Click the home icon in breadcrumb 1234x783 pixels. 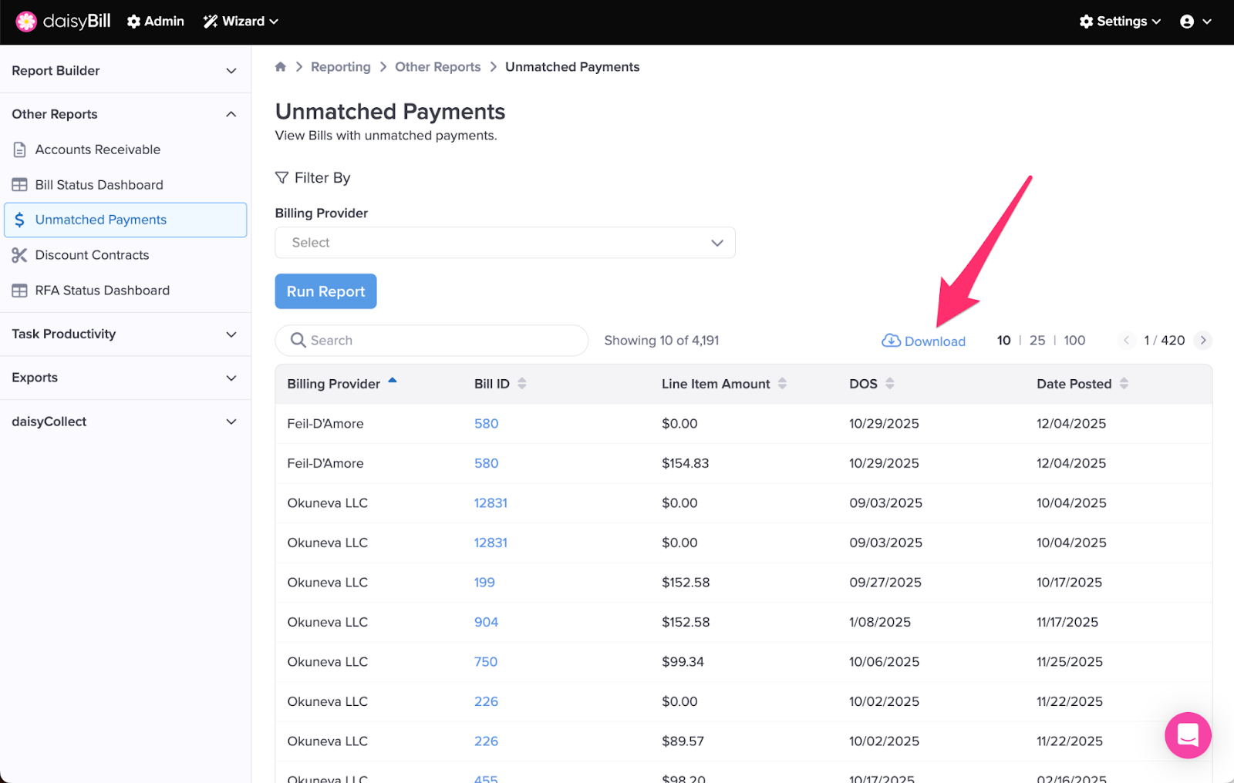(281, 67)
